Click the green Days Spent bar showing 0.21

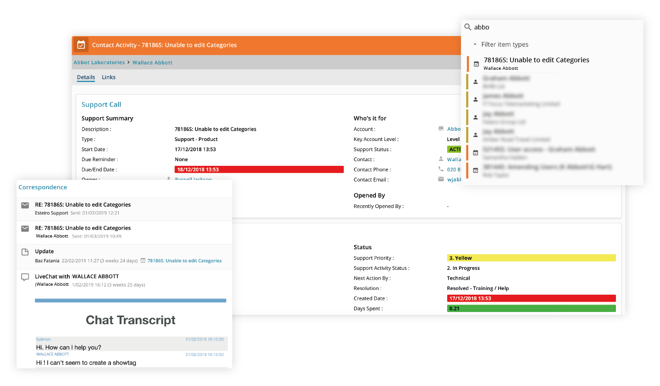point(532,308)
